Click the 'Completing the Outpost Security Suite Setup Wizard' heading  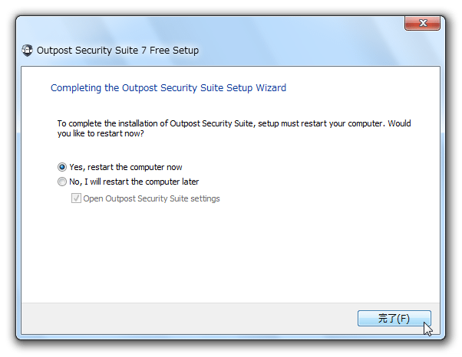[x=168, y=87]
